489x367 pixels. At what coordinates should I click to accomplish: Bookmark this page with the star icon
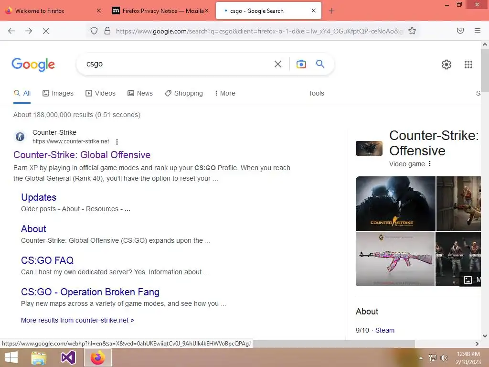412,31
